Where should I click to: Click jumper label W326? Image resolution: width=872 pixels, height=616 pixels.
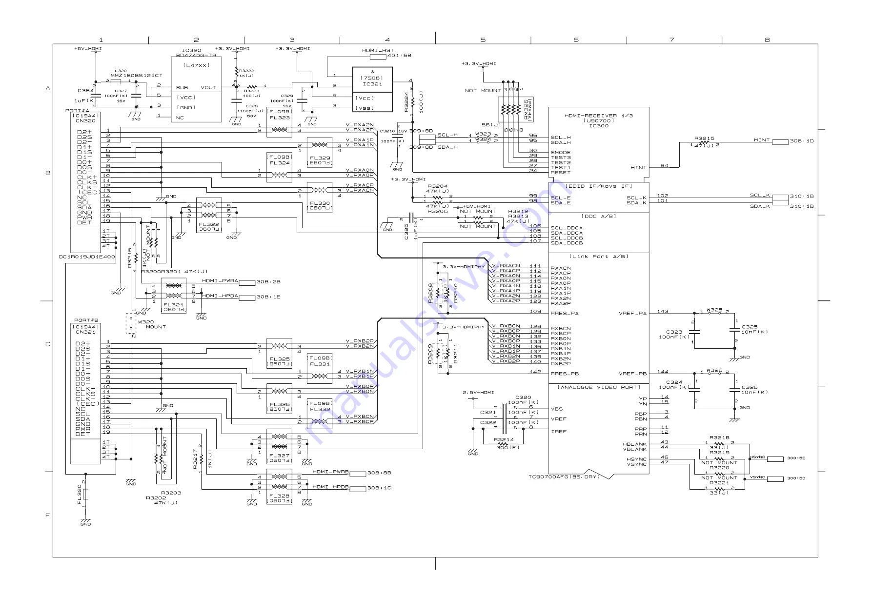pyautogui.click(x=714, y=370)
